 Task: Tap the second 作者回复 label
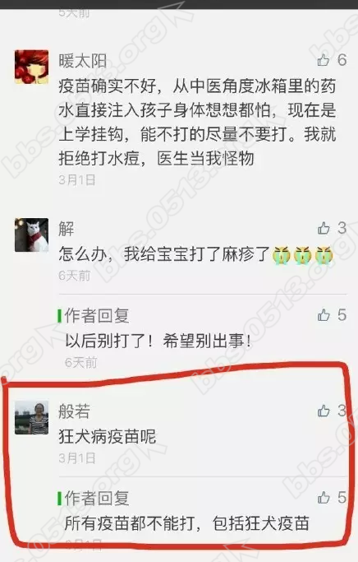pyautogui.click(x=97, y=498)
